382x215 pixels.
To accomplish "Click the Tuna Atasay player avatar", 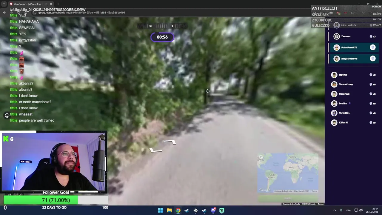I will click(x=334, y=85).
